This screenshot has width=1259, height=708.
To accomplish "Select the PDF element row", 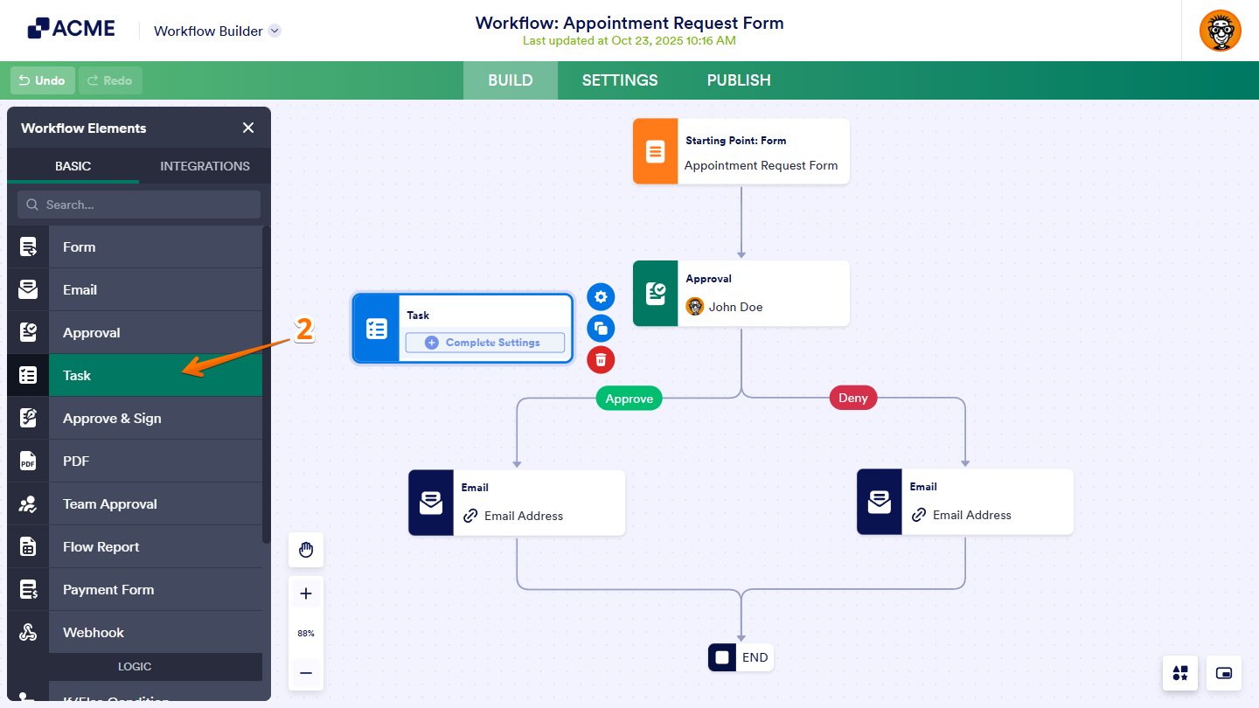I will tap(135, 462).
